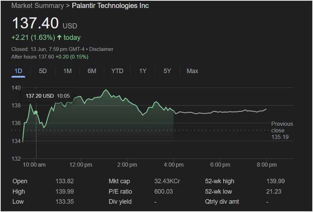Click the 52-wk high label

[220, 181]
